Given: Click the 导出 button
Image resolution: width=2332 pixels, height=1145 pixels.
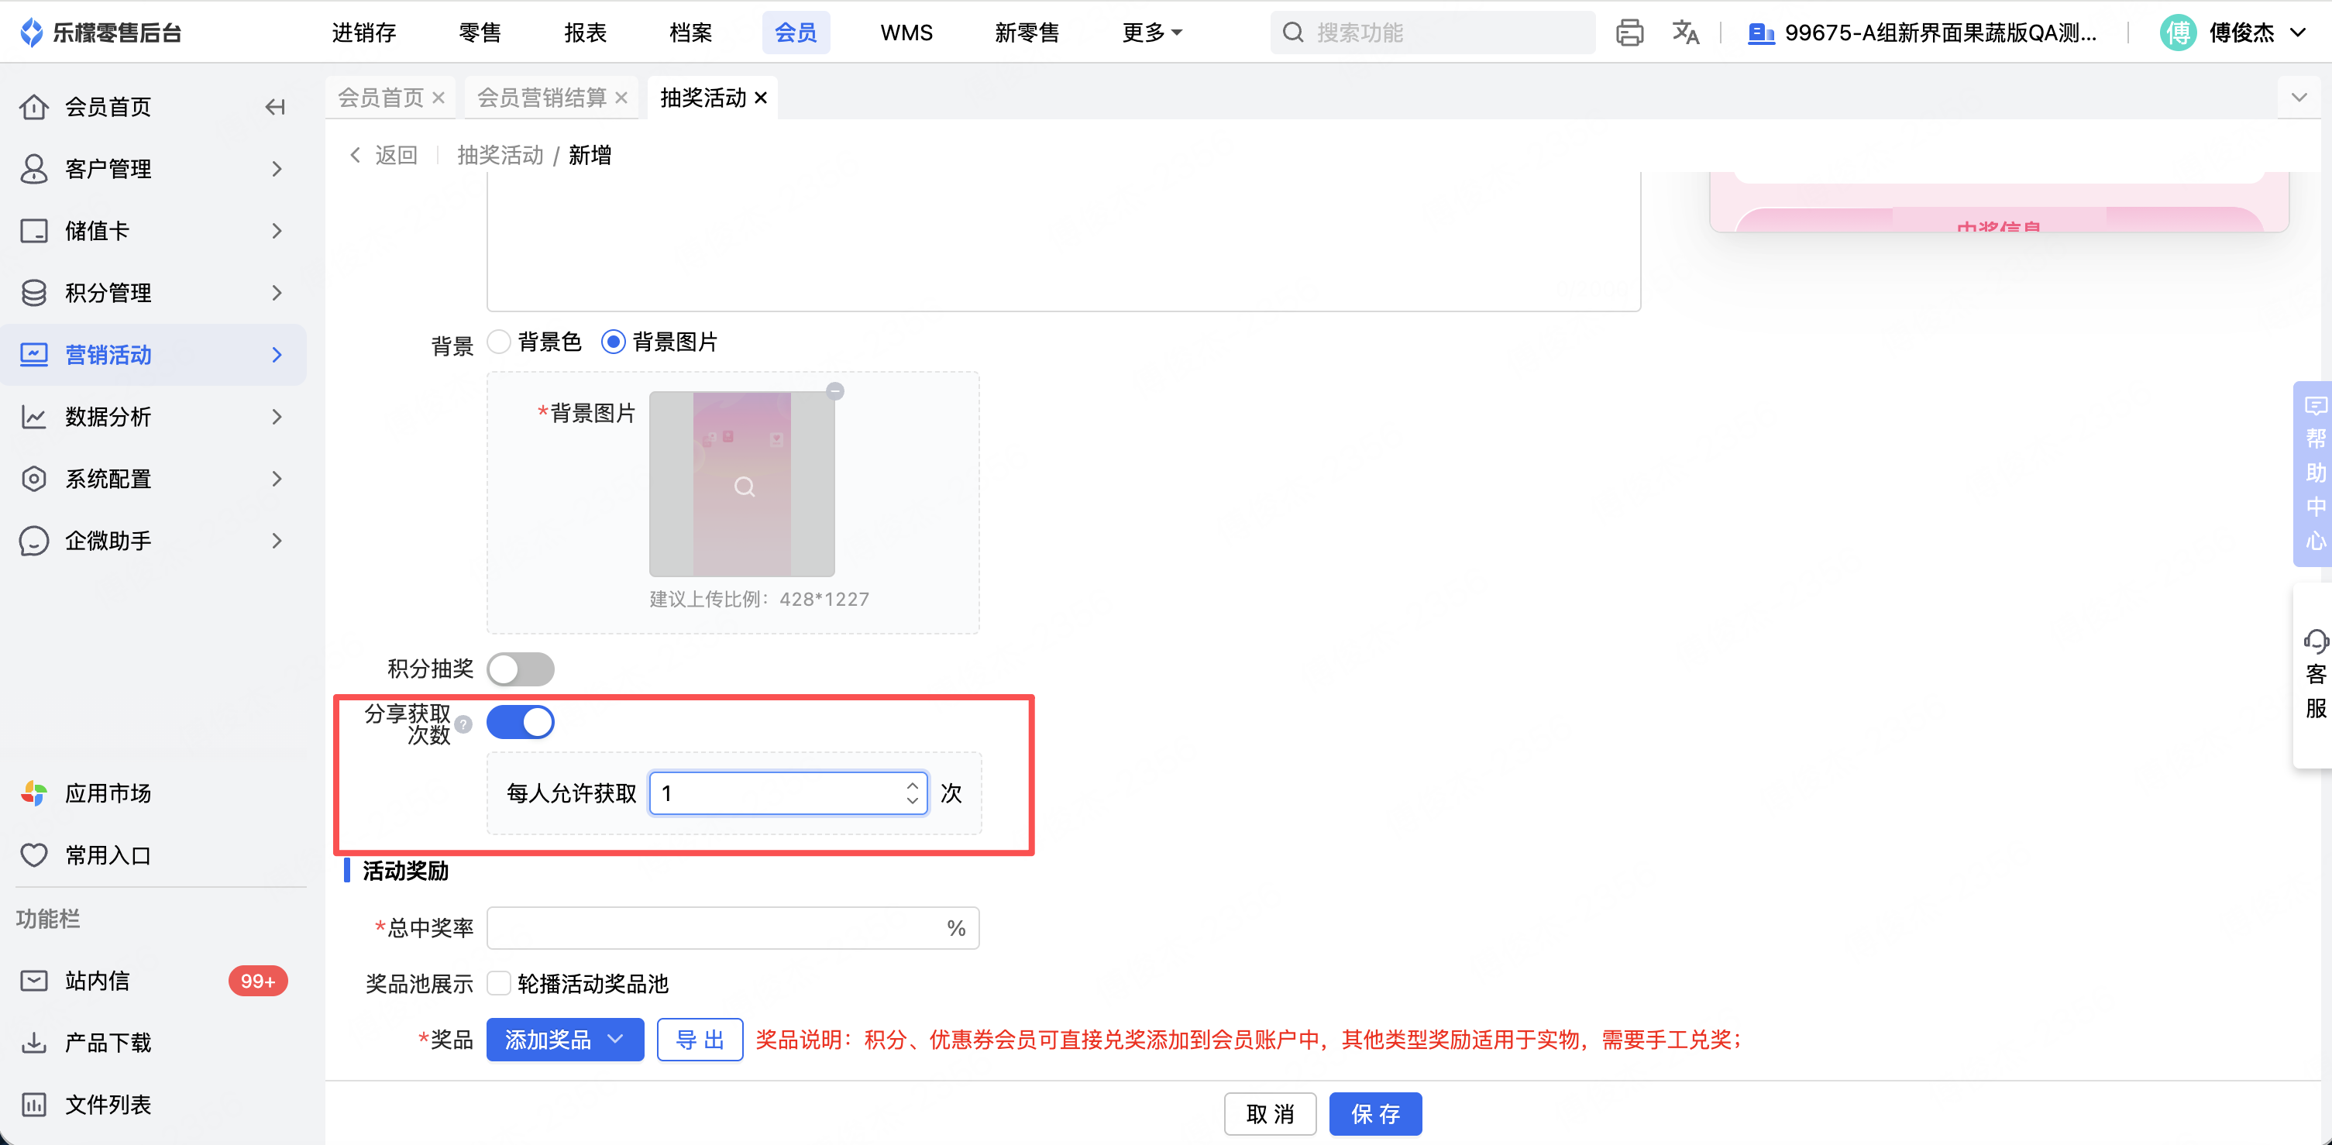Looking at the screenshot, I should pos(699,1039).
